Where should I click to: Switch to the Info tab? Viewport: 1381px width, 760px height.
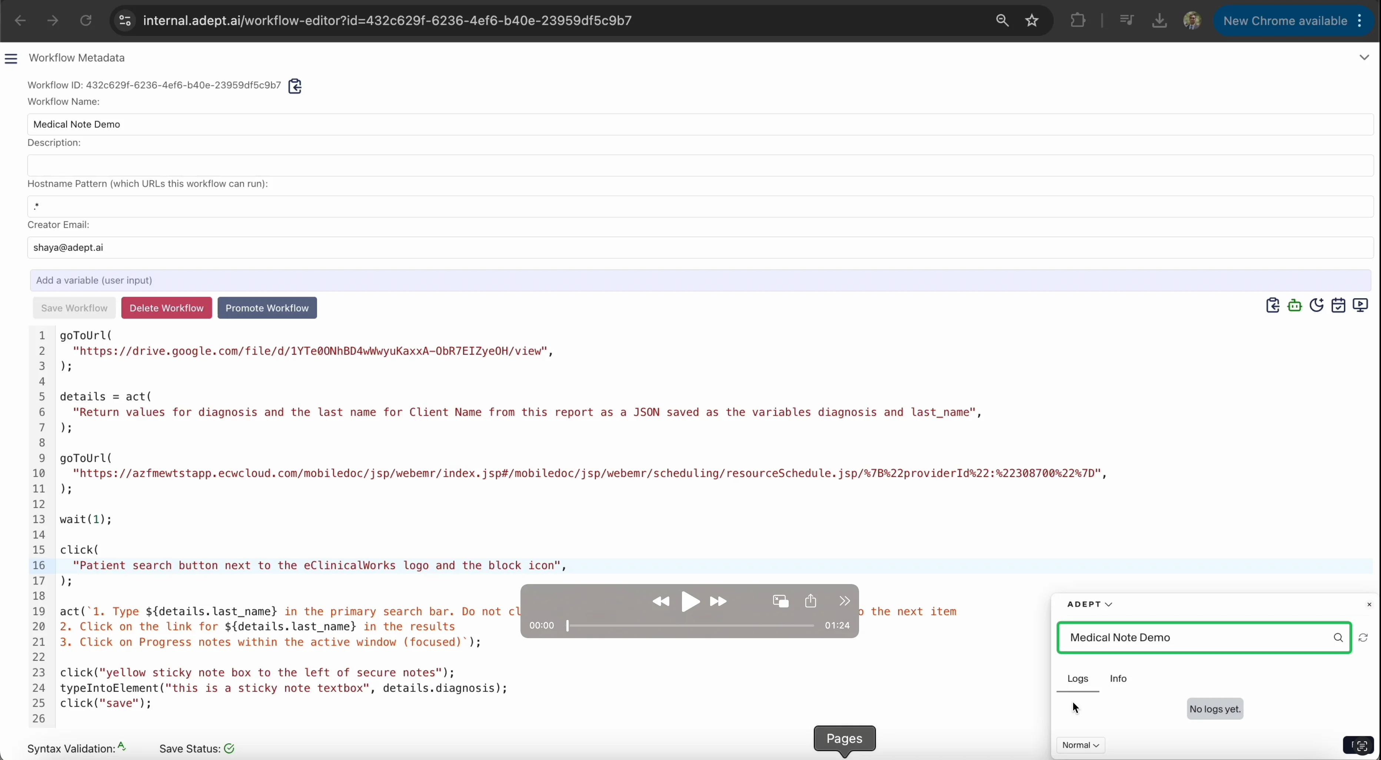[1119, 679]
